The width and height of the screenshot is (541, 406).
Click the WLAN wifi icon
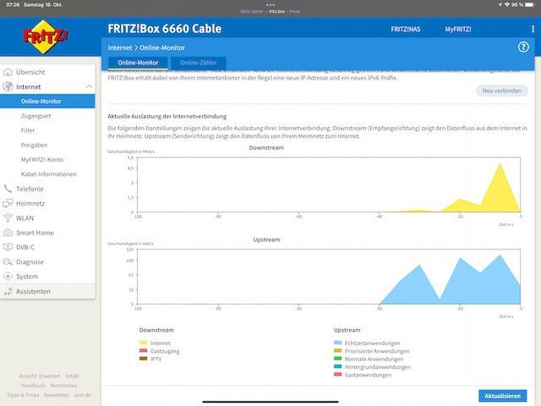[x=8, y=218]
